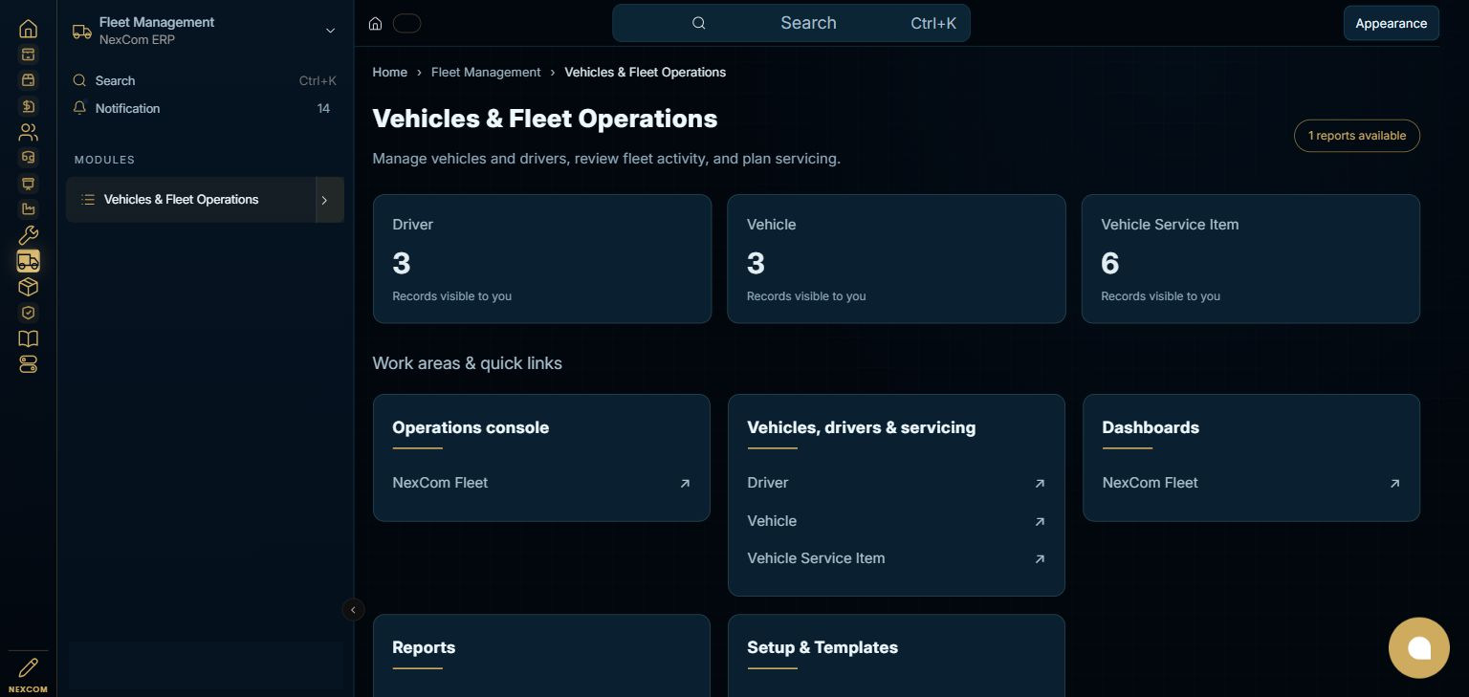1469x697 pixels.
Task: Open NexCom Fleet under Operations console
Action: click(541, 483)
